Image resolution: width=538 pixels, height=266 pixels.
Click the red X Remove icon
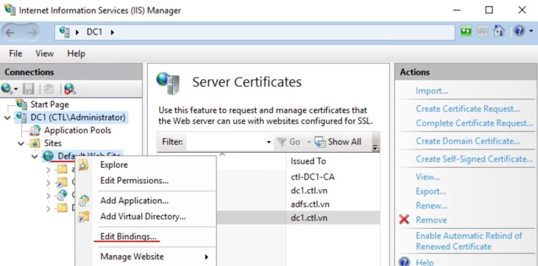pyautogui.click(x=404, y=220)
